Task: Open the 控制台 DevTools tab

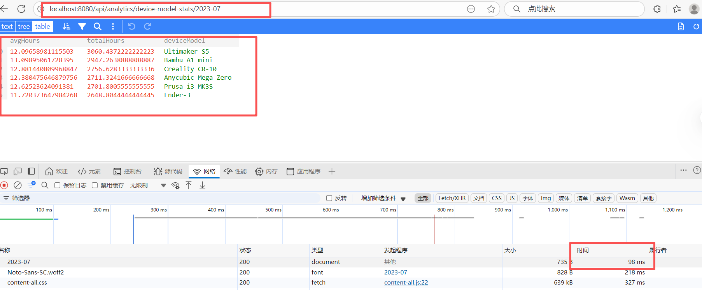Action: click(x=128, y=171)
